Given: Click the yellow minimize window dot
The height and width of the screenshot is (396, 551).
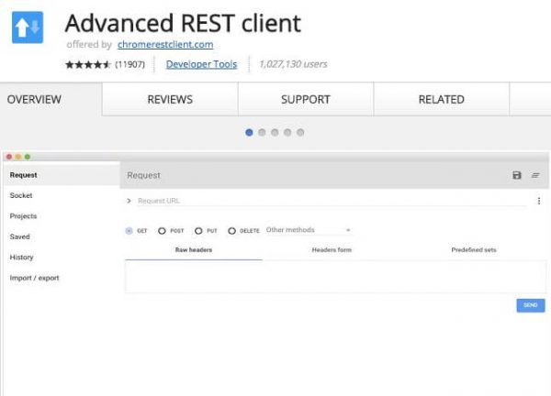Looking at the screenshot, I should [18, 157].
